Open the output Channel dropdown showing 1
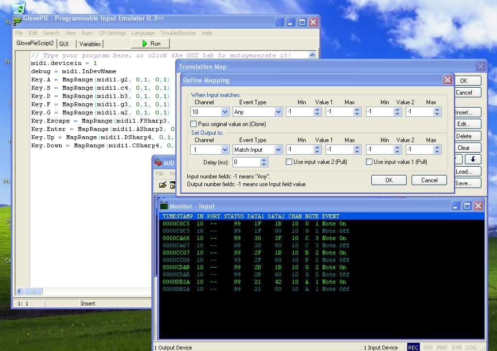This screenshot has width=497, height=351. 225,150
